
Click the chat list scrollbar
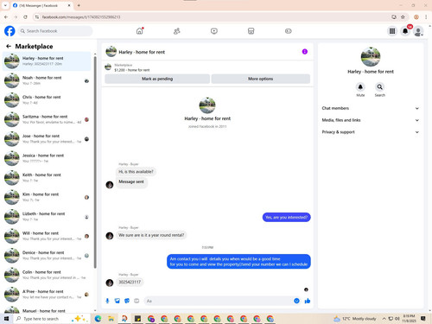(95, 162)
